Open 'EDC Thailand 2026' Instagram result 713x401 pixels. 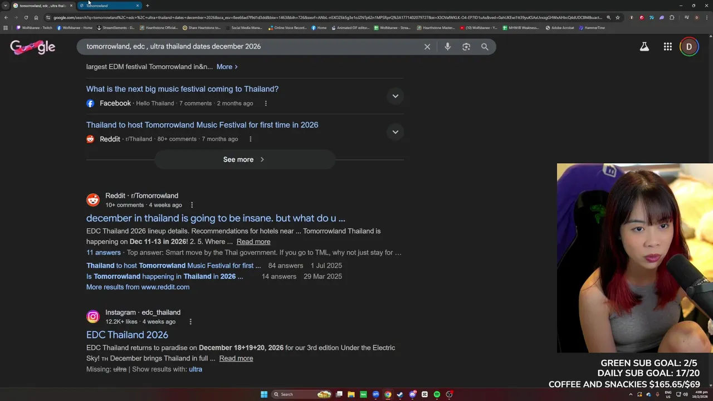point(127,335)
